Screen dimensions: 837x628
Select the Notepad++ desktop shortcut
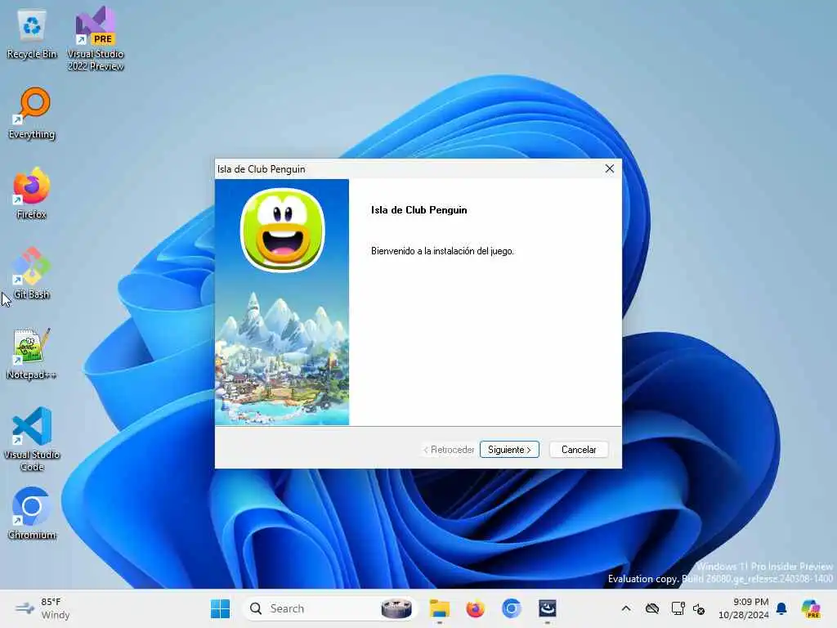(32, 353)
